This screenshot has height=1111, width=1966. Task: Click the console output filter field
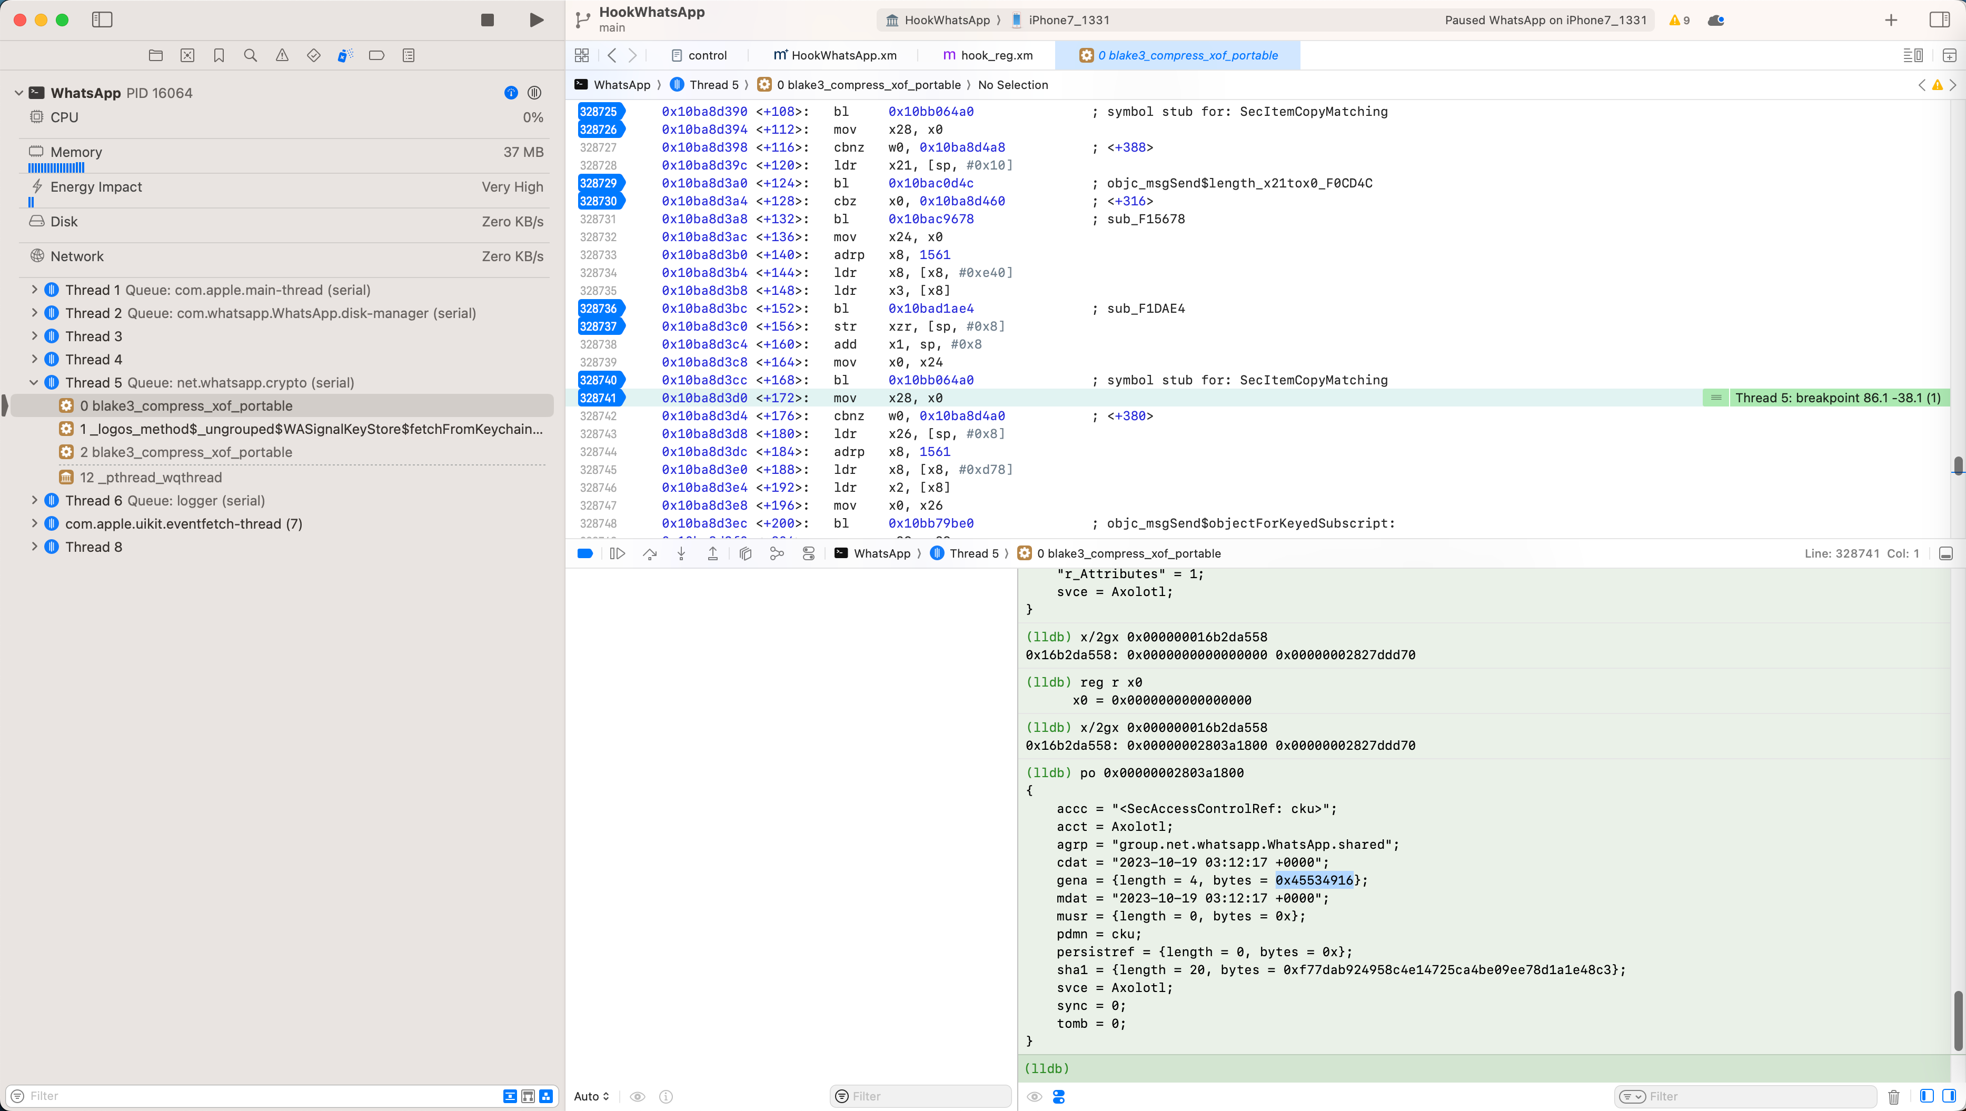[1745, 1096]
